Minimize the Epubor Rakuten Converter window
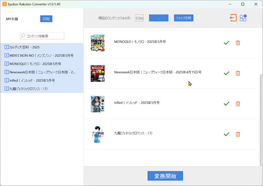 click(230, 4)
